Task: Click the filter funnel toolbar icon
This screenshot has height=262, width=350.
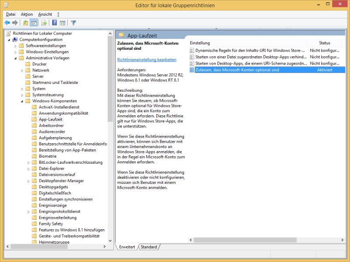Action: click(x=73, y=23)
